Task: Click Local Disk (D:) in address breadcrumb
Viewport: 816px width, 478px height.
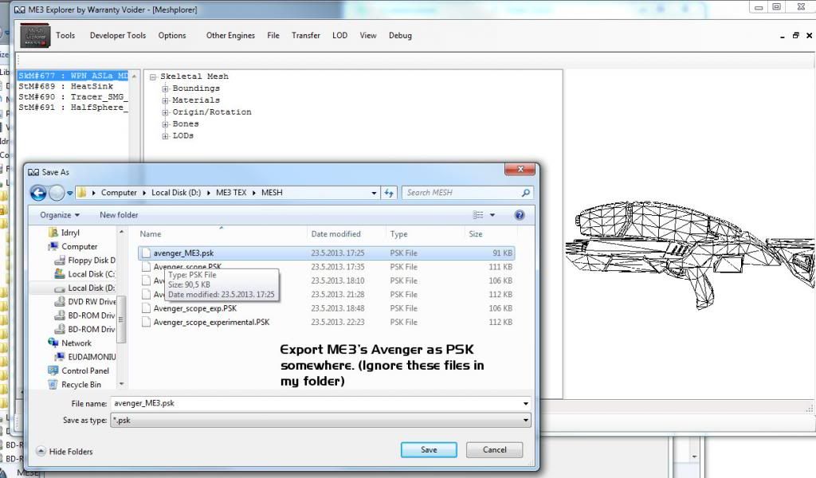Action: 176,193
